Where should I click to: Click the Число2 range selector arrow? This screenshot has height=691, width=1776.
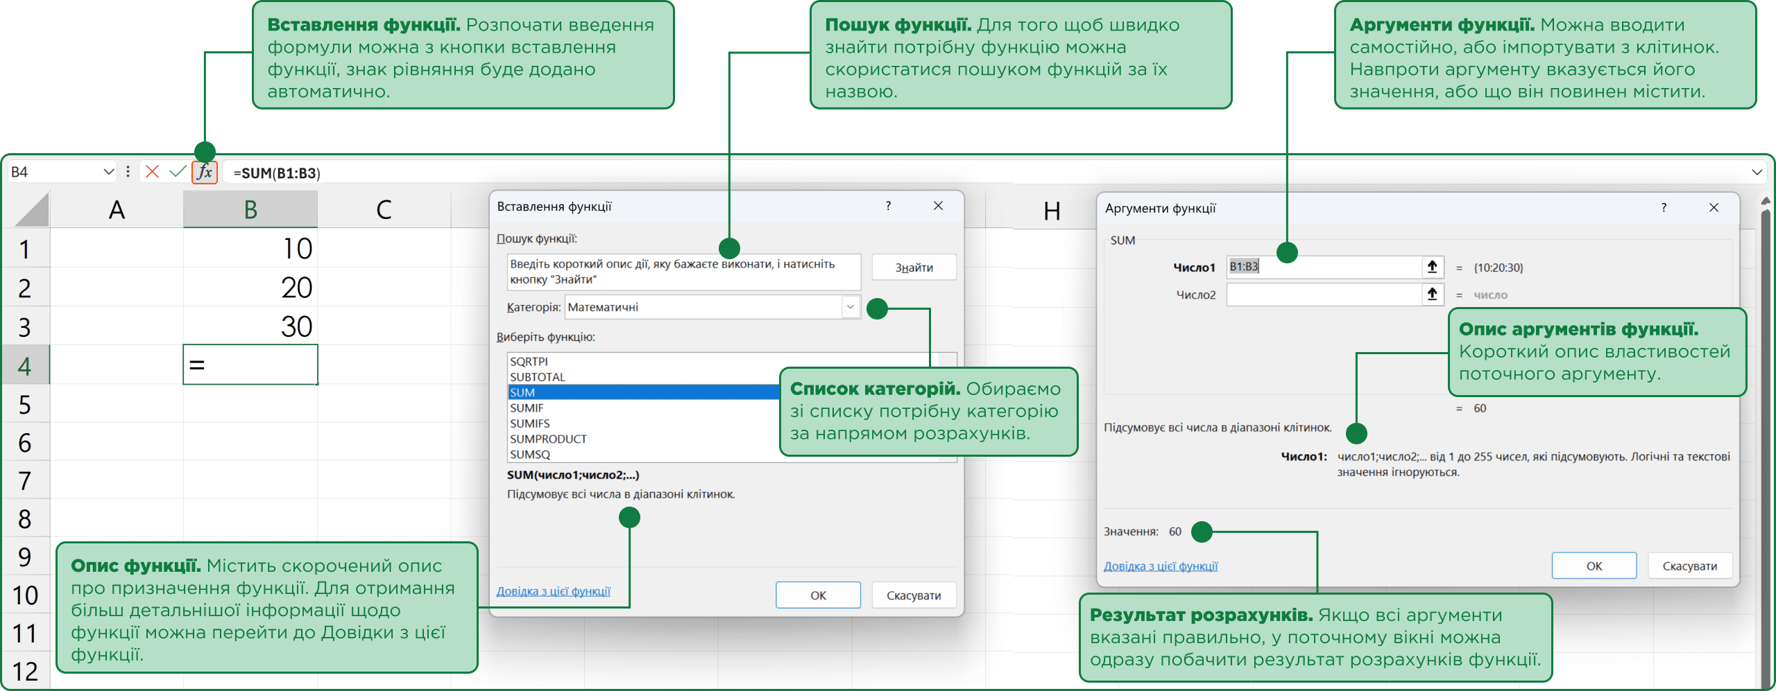coord(1432,295)
